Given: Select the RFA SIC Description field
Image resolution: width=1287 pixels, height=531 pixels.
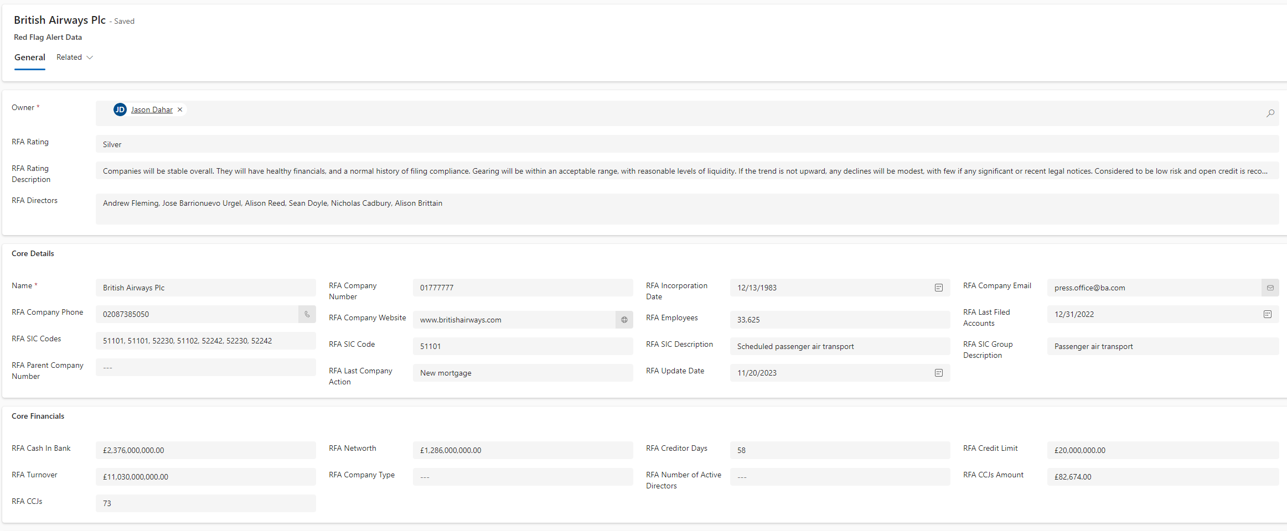Looking at the screenshot, I should 840,346.
